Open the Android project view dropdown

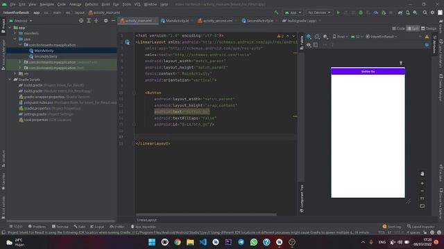[x=21, y=21]
